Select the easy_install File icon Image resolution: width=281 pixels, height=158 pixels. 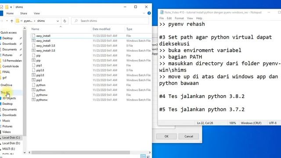click(x=33, y=36)
